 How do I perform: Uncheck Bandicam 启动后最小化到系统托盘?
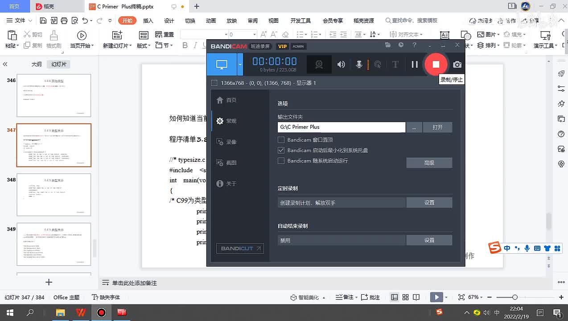pos(281,151)
